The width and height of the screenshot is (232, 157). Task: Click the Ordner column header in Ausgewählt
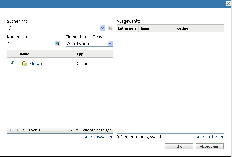tap(184, 28)
